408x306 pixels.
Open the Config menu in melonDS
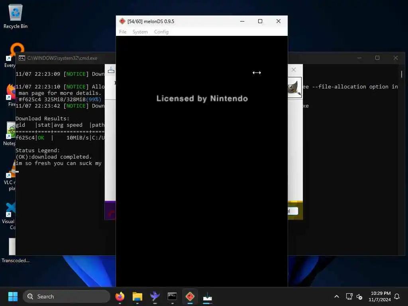coord(161,32)
